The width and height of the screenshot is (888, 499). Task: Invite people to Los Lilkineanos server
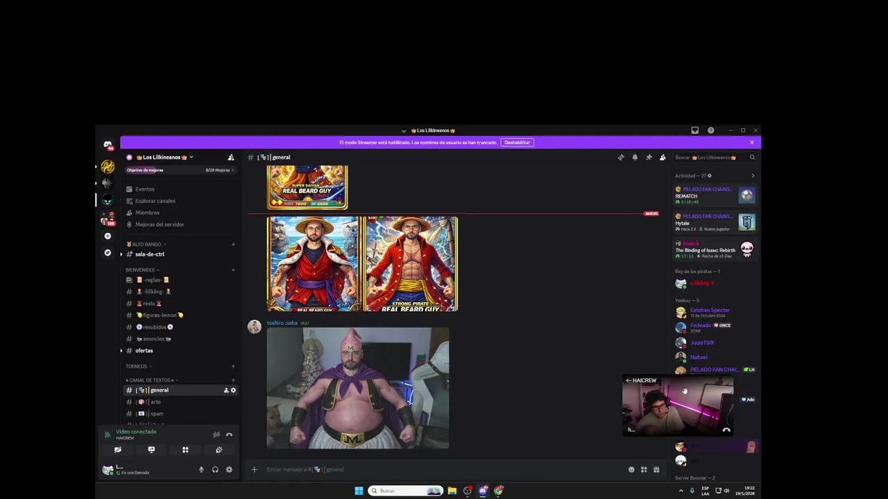point(231,157)
